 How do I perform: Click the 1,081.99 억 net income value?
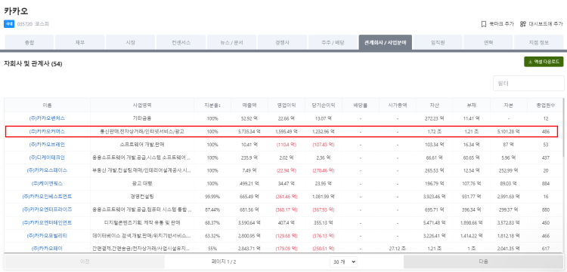point(324,197)
